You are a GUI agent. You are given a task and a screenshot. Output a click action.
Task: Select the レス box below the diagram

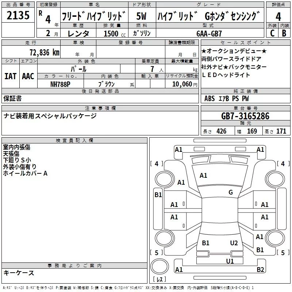point(160,280)
